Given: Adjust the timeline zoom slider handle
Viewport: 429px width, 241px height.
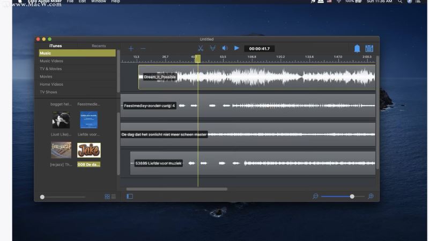Looking at the screenshot, I should pos(352,197).
